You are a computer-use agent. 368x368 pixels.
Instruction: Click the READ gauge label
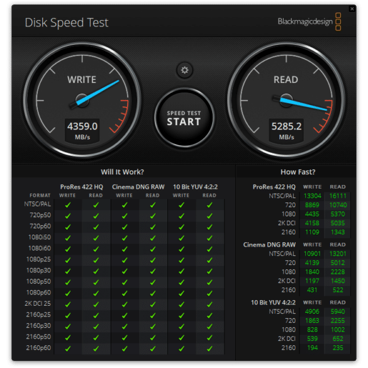click(x=286, y=80)
